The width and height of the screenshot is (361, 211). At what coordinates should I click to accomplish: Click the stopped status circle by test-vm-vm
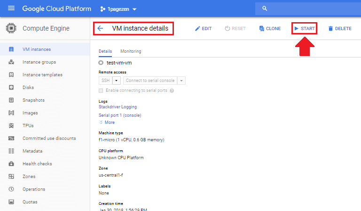pos(101,63)
